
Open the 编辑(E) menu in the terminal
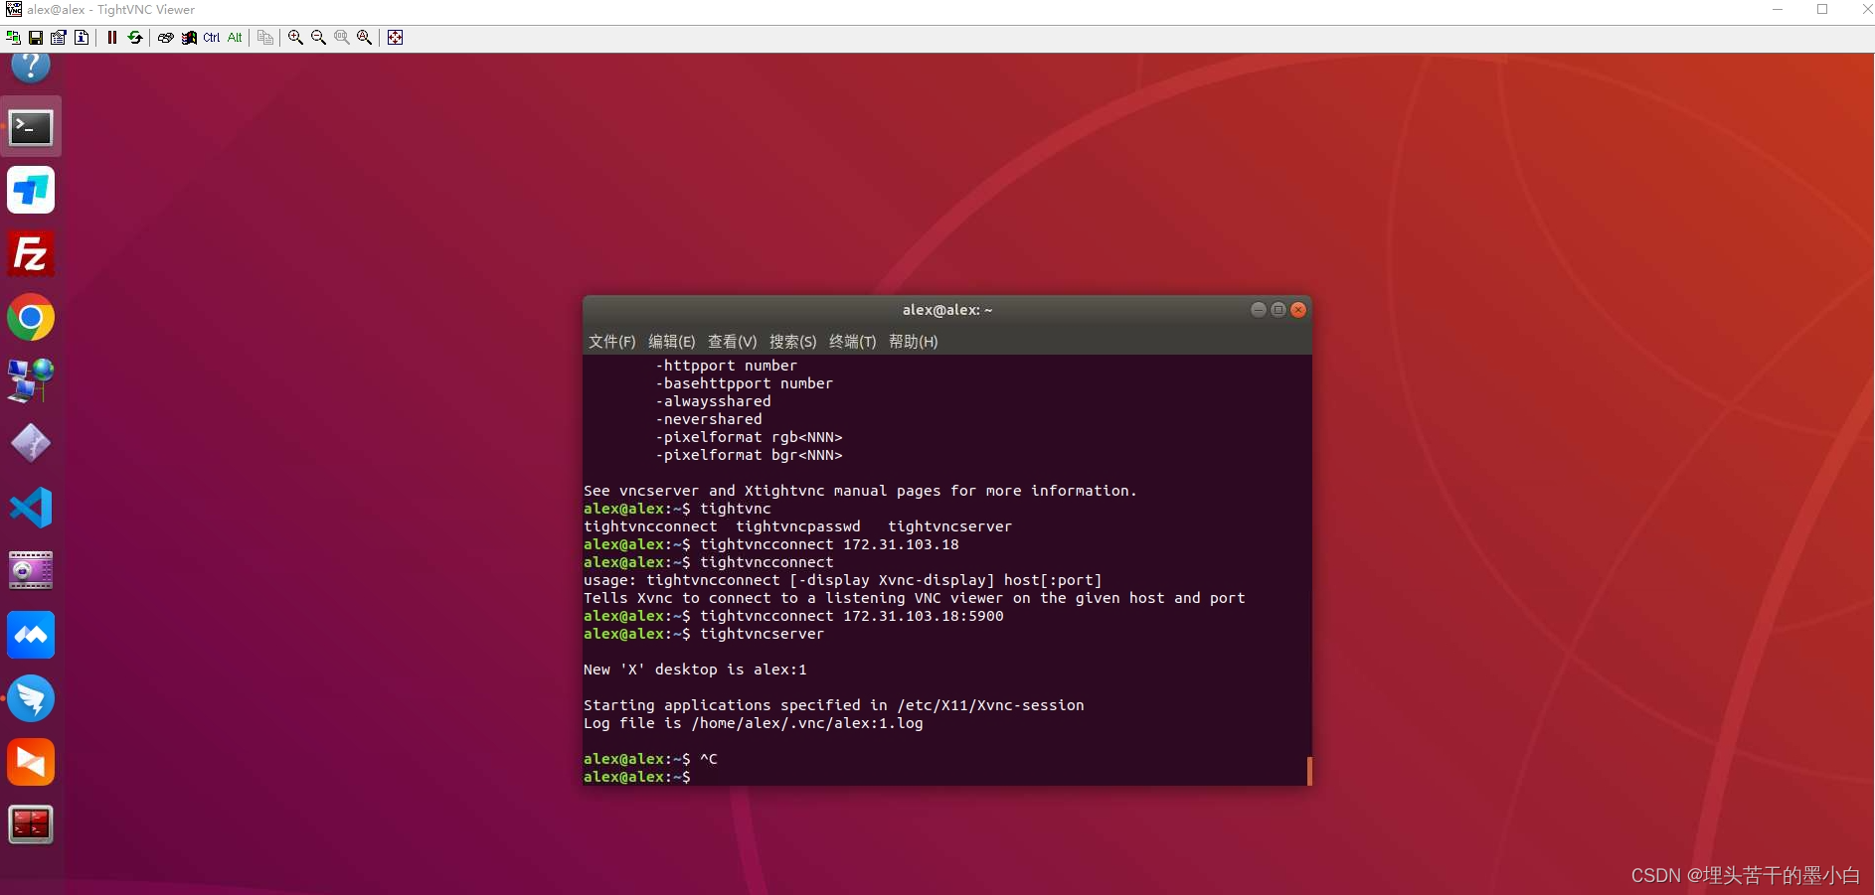pyautogui.click(x=671, y=342)
